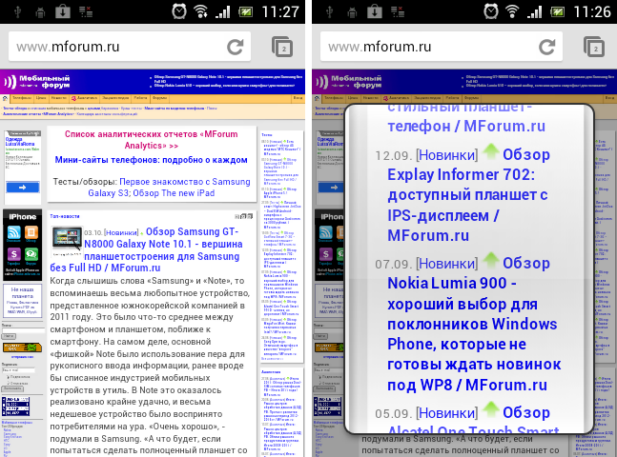Tap the signal strength icon on the right screen
This screenshot has height=457, width=617.
point(534,11)
